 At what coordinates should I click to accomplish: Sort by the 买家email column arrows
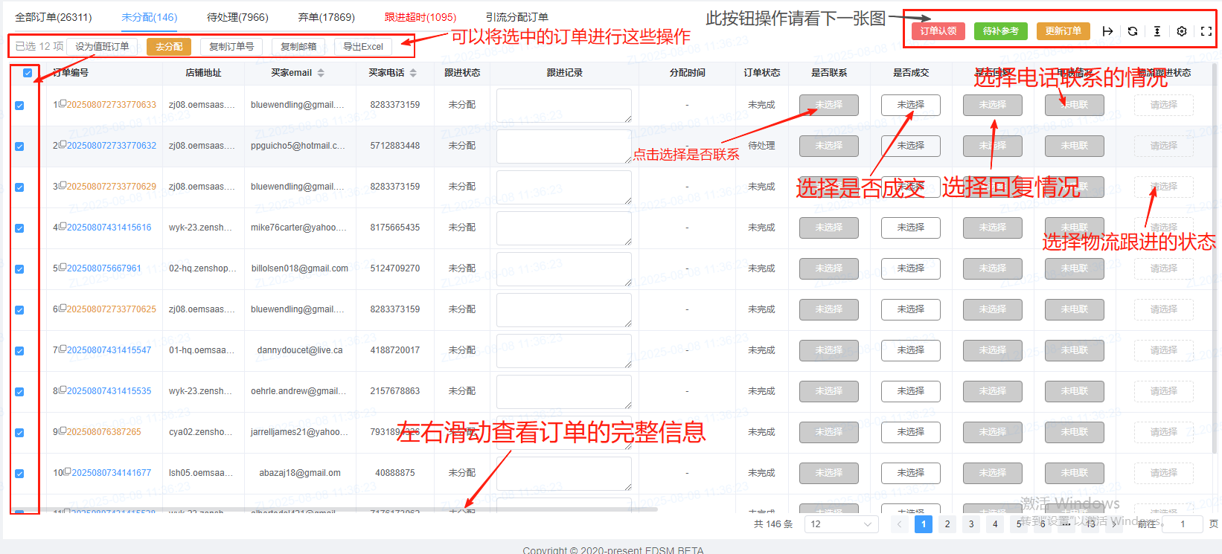click(x=321, y=73)
